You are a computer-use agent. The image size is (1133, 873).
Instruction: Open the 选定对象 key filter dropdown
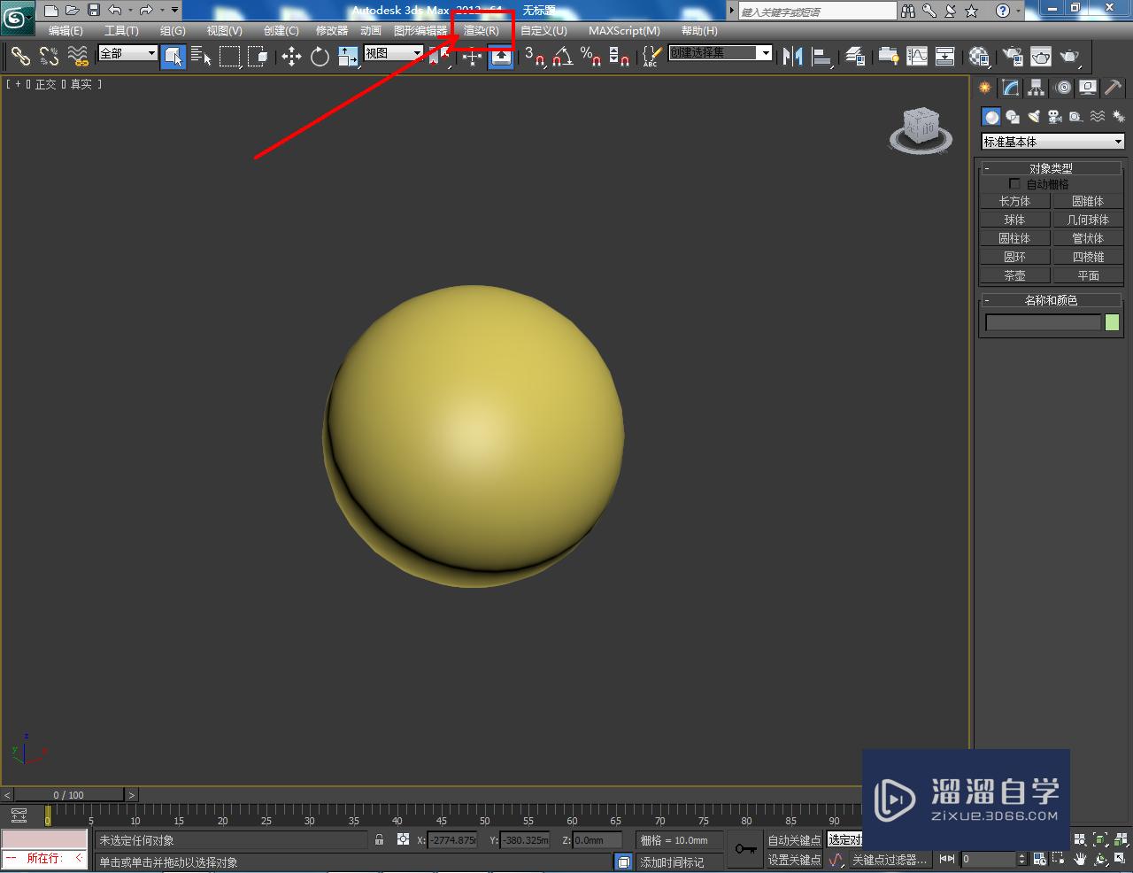click(844, 839)
